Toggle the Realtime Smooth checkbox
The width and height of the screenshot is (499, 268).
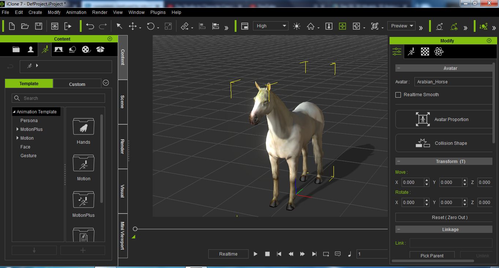398,95
